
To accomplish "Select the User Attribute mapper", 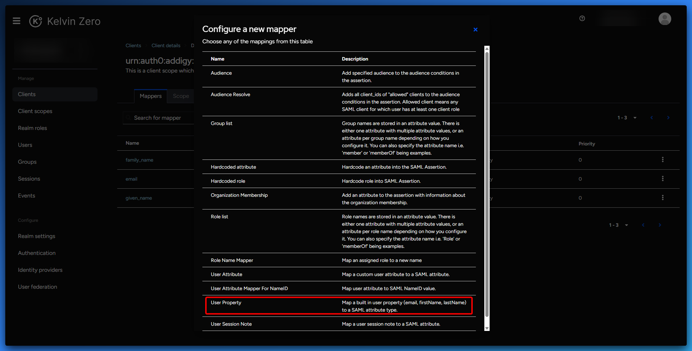I will [339, 274].
